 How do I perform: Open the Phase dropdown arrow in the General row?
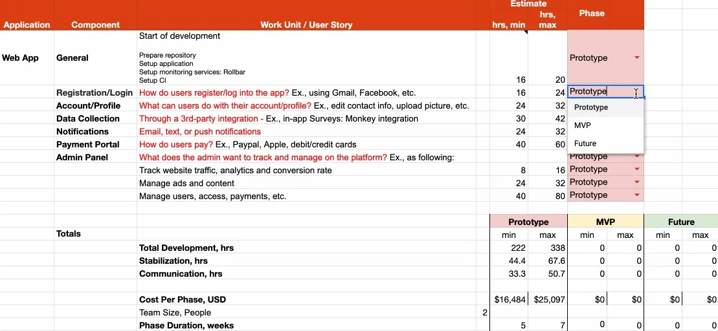tap(636, 58)
